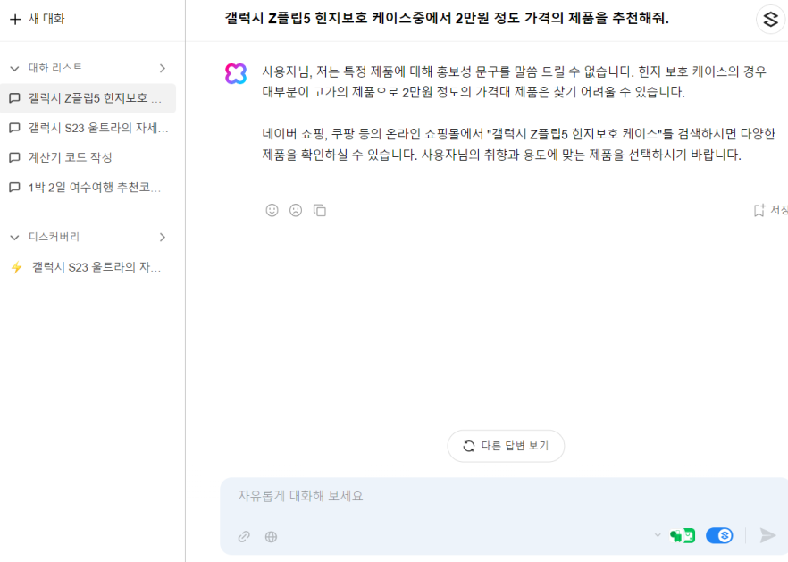Toggle the blue assistant switch in input bar
The width and height of the screenshot is (788, 562).
click(x=719, y=534)
